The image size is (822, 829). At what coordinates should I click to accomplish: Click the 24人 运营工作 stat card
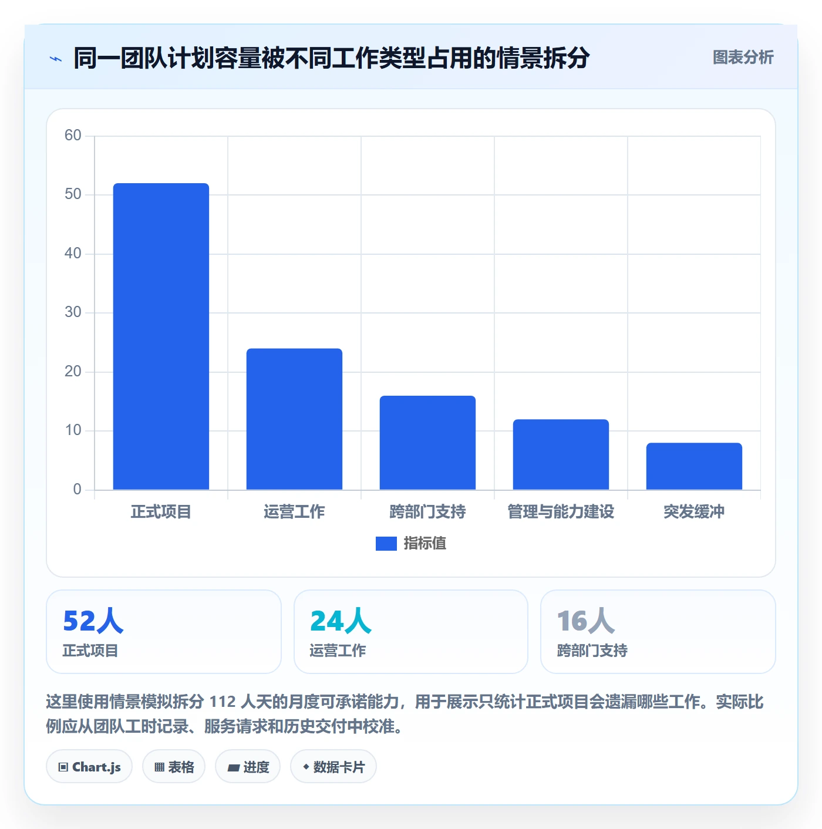click(x=411, y=632)
